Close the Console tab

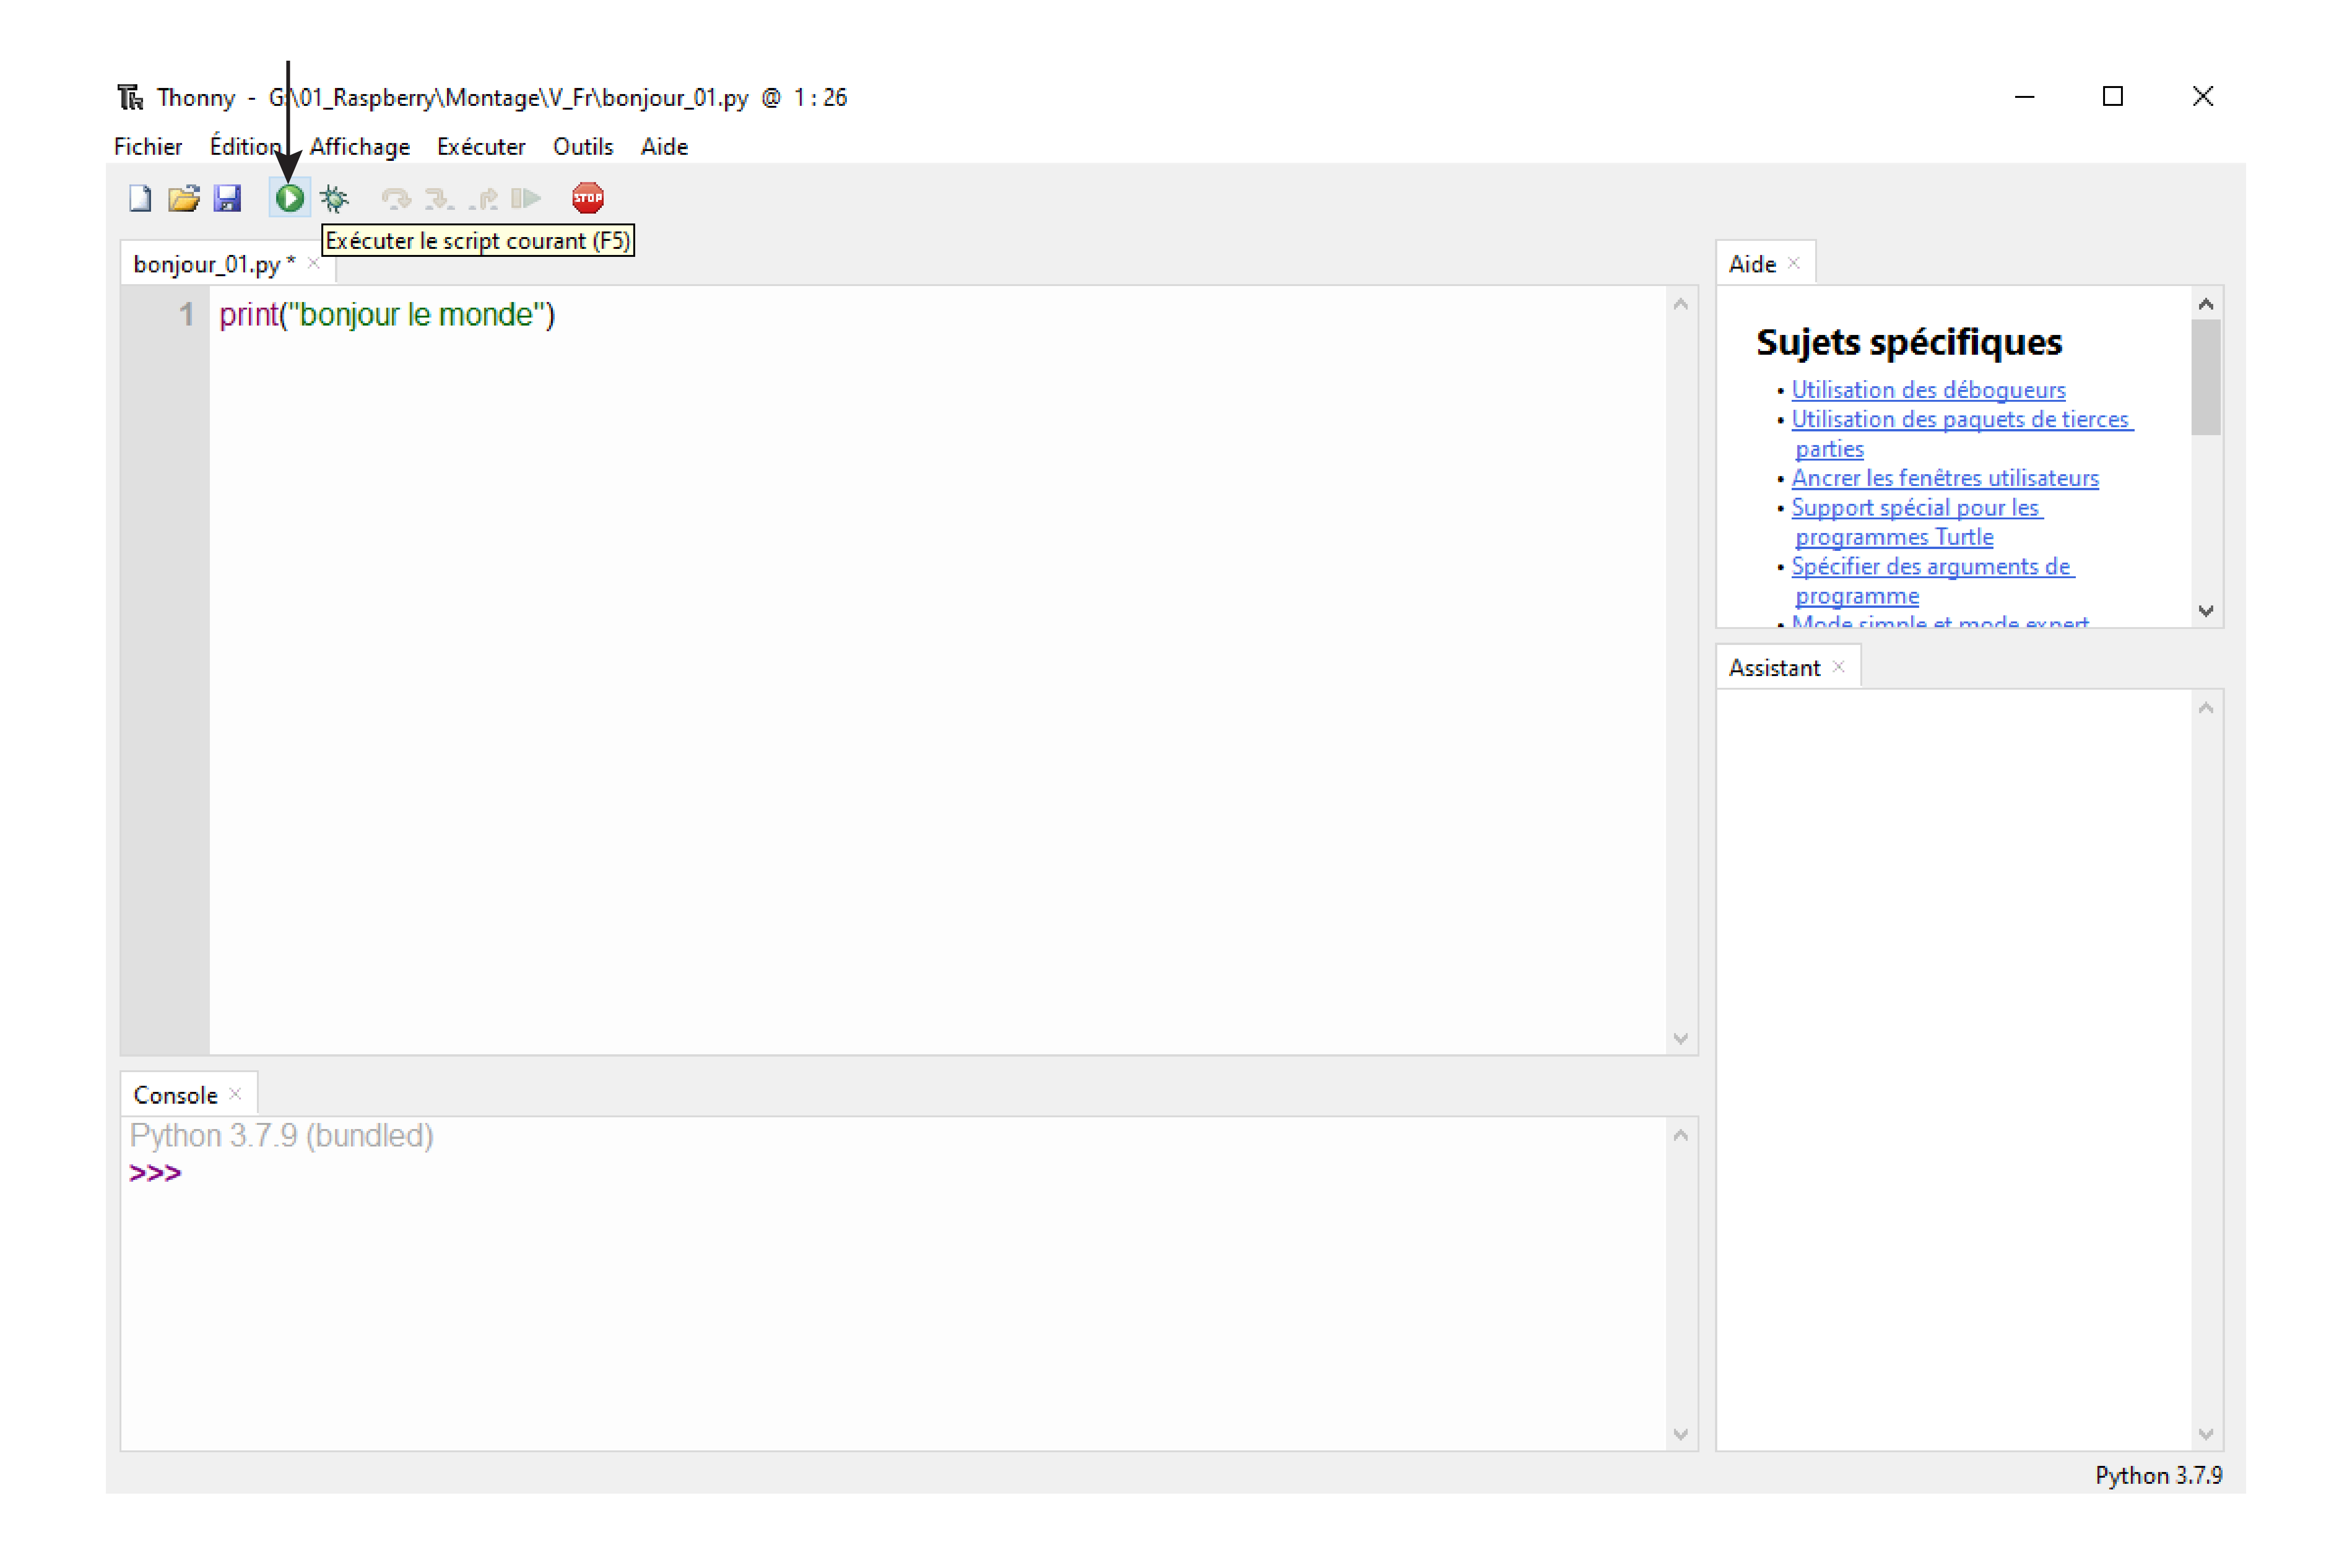click(235, 1094)
